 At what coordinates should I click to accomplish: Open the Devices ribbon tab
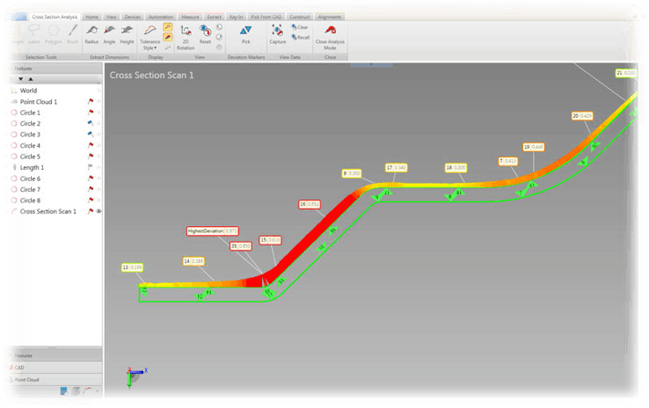(133, 17)
